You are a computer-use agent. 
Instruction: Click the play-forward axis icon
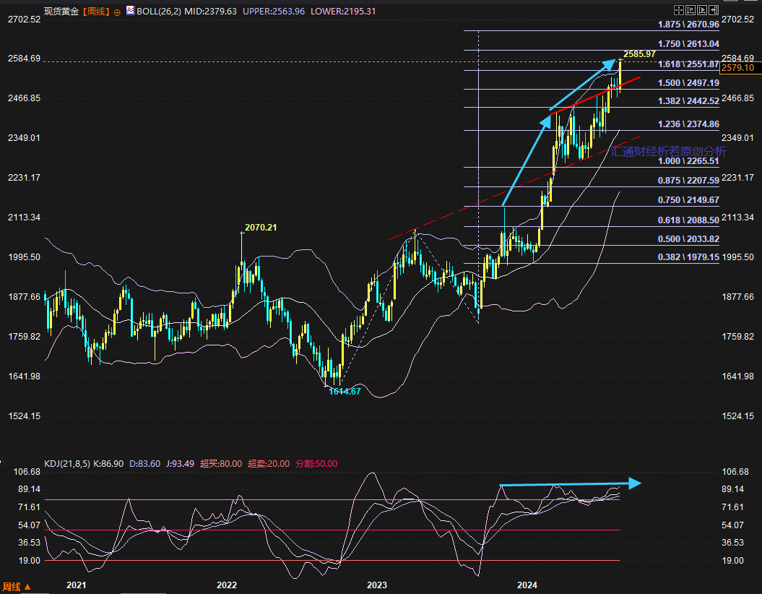tap(702, 10)
